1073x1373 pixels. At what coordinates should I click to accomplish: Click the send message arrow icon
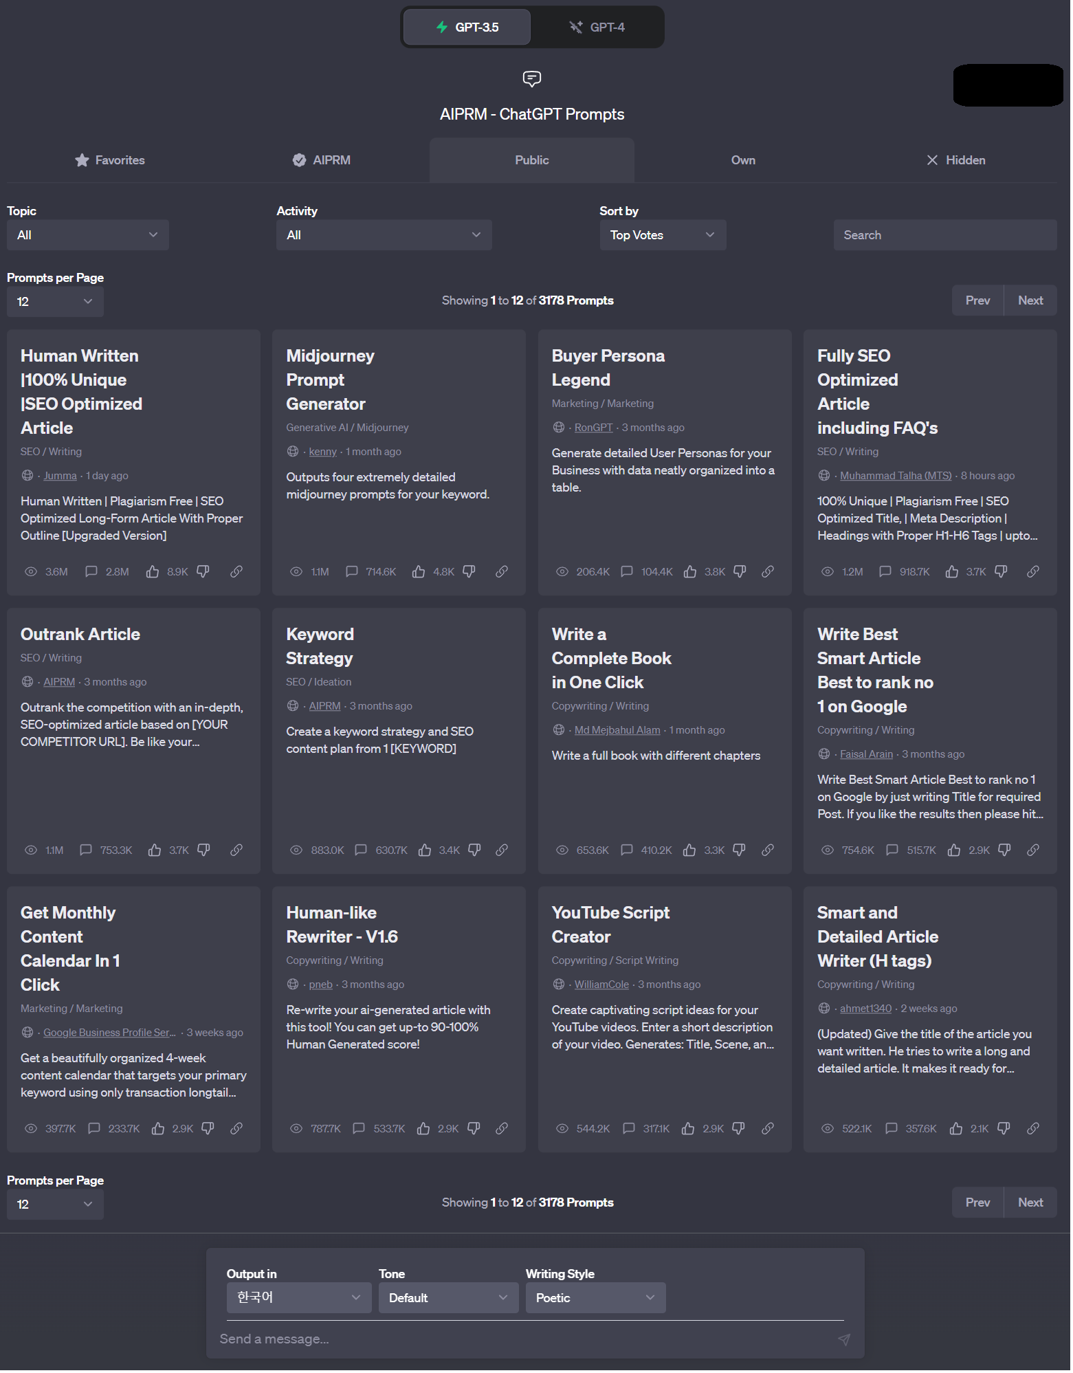pyautogui.click(x=845, y=1341)
